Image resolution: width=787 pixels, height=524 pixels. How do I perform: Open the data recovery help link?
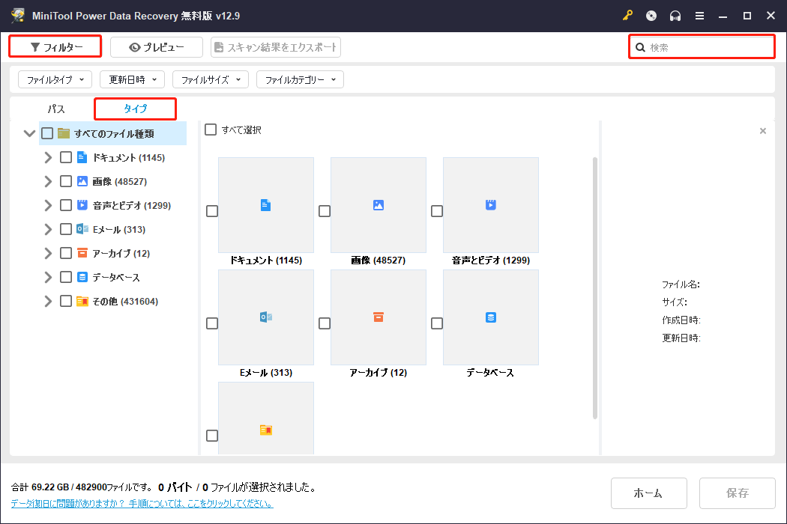pos(142,504)
